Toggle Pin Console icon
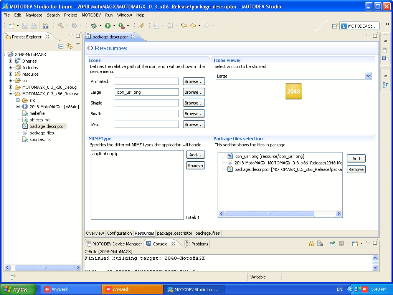 coord(332,244)
